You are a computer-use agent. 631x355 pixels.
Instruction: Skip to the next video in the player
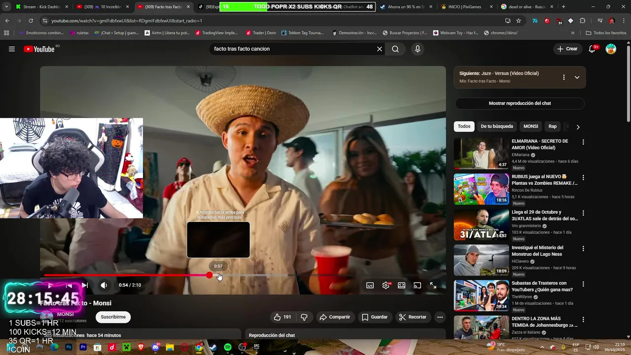click(85, 285)
